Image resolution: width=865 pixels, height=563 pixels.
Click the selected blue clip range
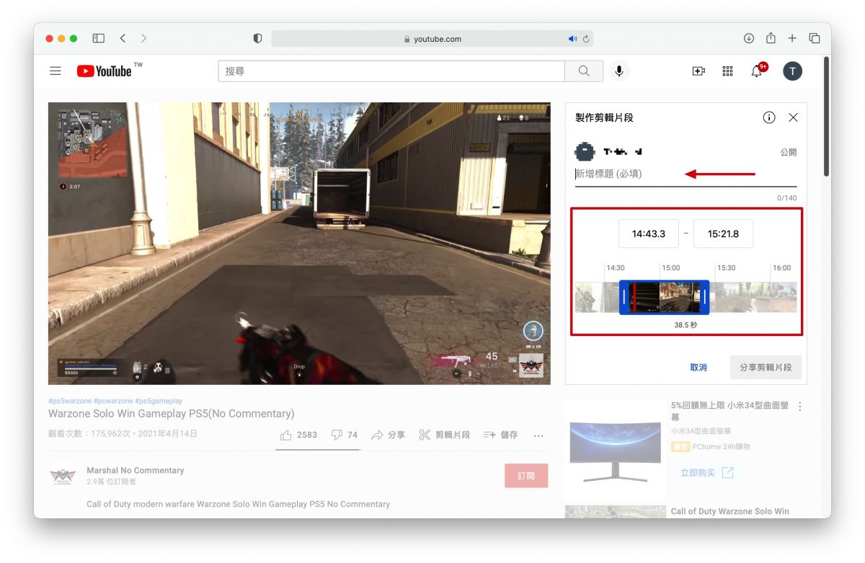click(665, 297)
